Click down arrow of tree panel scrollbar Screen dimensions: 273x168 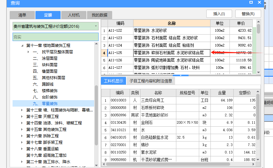click(x=96, y=165)
